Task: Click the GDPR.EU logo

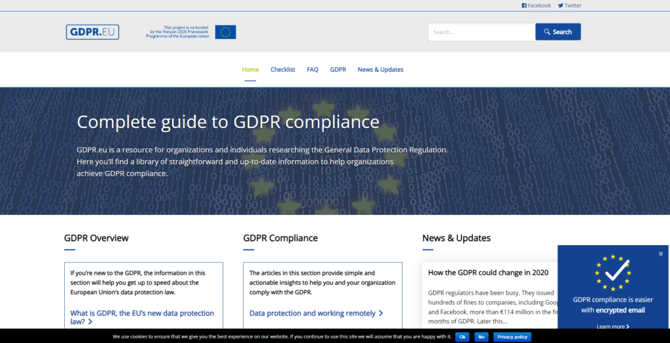Action: coord(92,32)
